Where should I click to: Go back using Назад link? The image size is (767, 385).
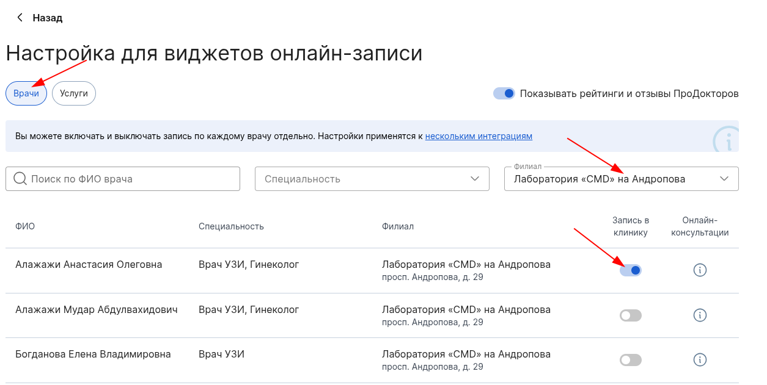(47, 18)
